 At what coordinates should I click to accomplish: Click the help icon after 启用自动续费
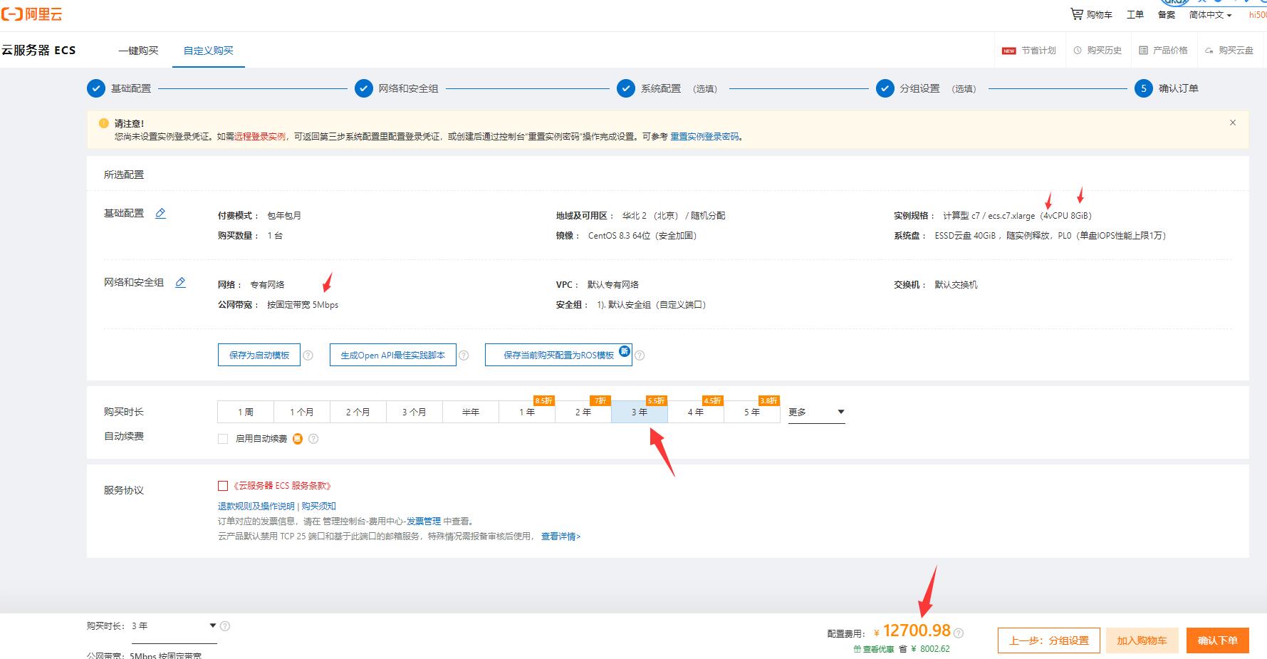[313, 439]
